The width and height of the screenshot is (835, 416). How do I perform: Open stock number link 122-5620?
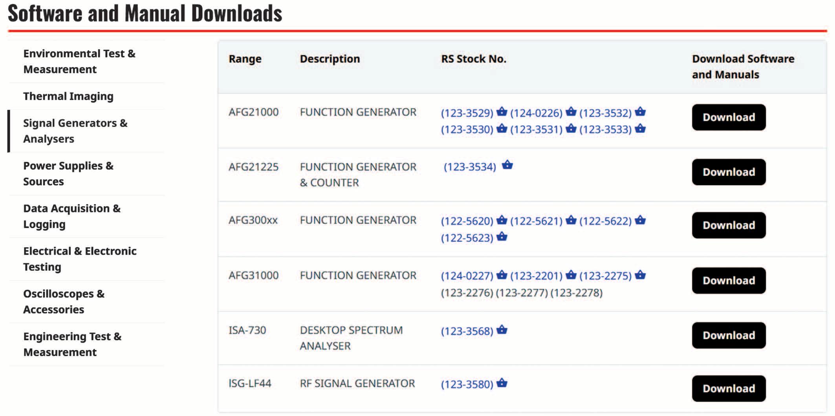pos(467,221)
